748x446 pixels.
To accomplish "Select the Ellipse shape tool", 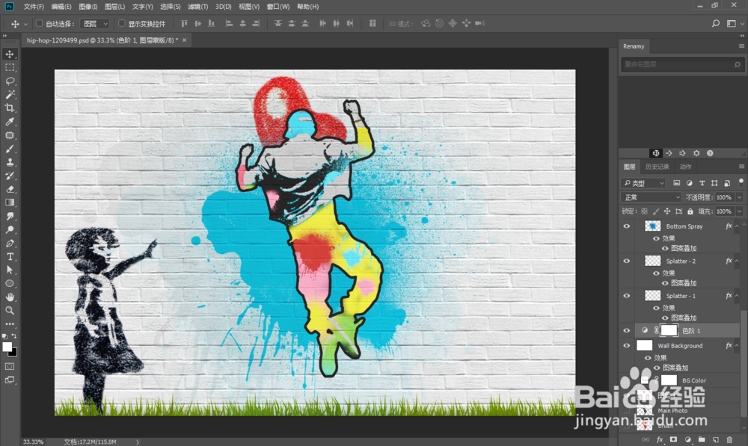I will point(10,284).
